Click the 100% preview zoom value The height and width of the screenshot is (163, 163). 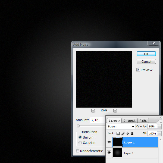point(104,111)
